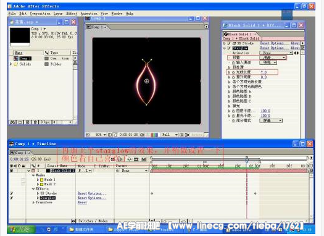Open the Effect menu

pyautogui.click(x=72, y=14)
